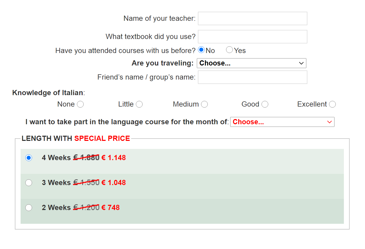
Task: Click the 'Name of your teacher' input field
Action: tap(253, 18)
